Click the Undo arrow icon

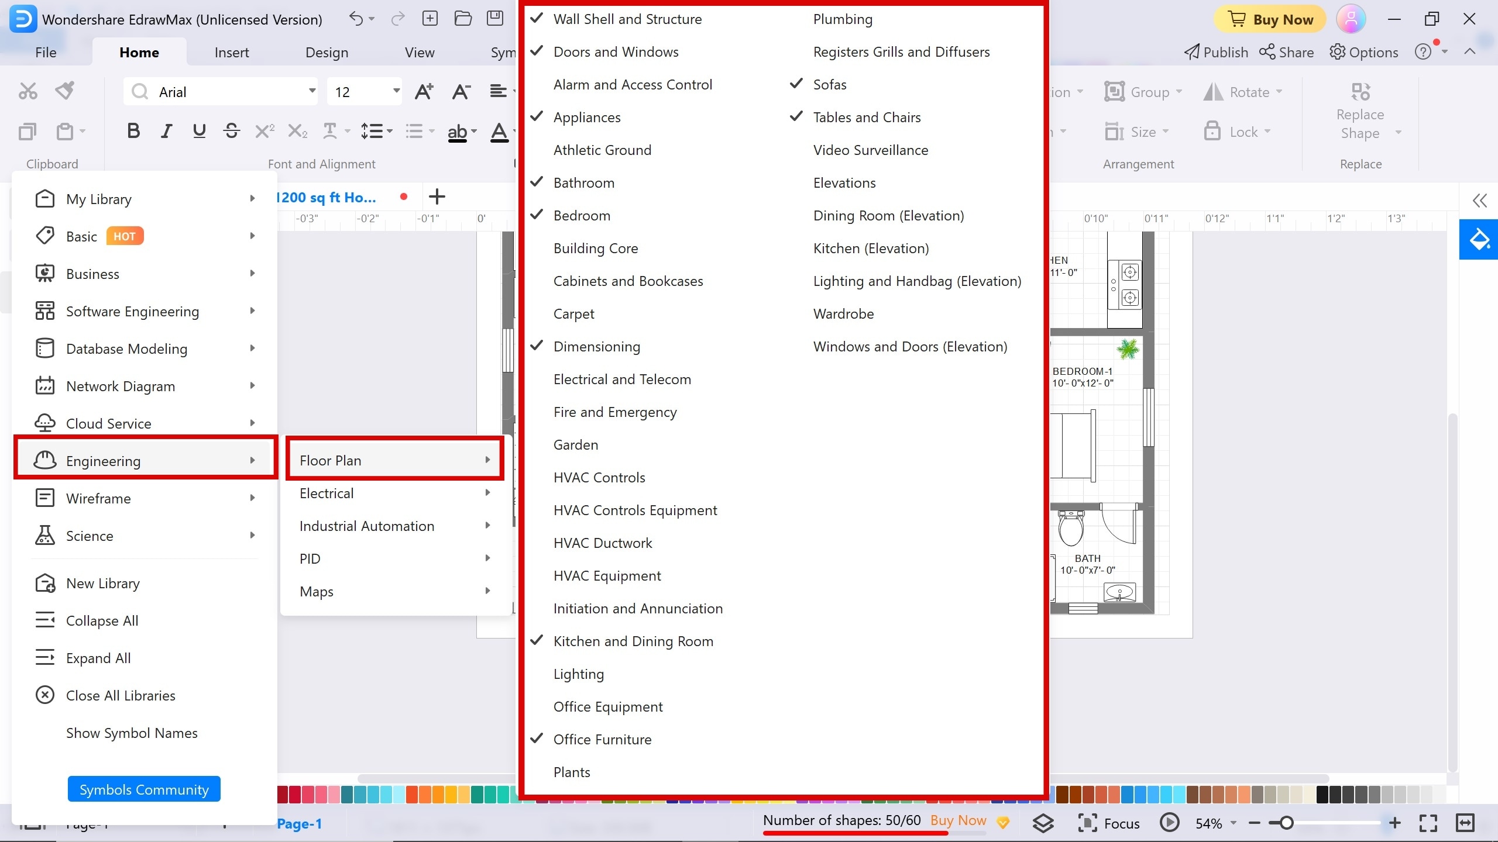coord(356,19)
